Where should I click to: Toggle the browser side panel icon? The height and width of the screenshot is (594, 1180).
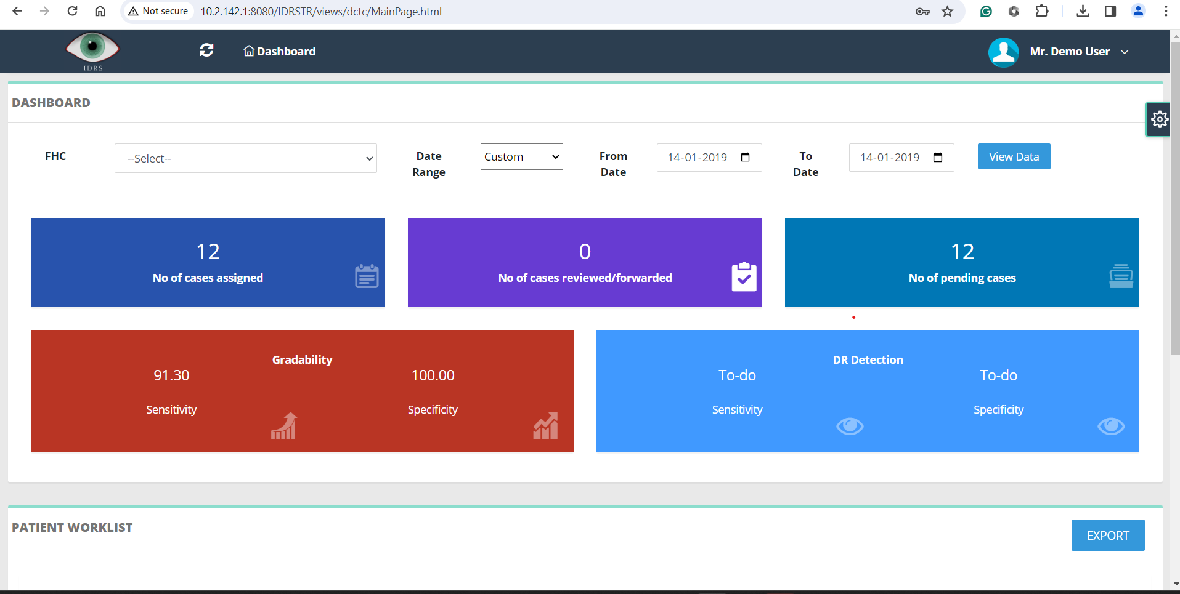click(1110, 11)
